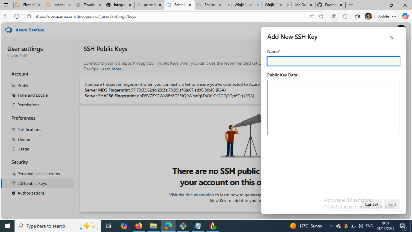Screen dimensions: 412x232
Task: Click the Learn more link
Action: point(111,69)
